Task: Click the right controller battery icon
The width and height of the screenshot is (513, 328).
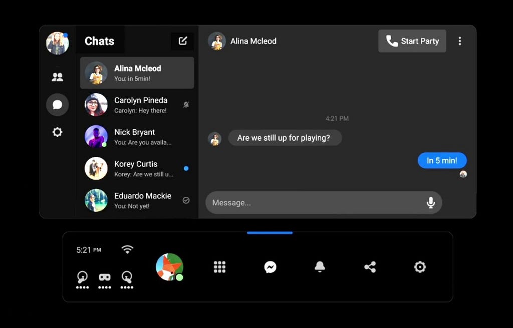Action: point(127,280)
